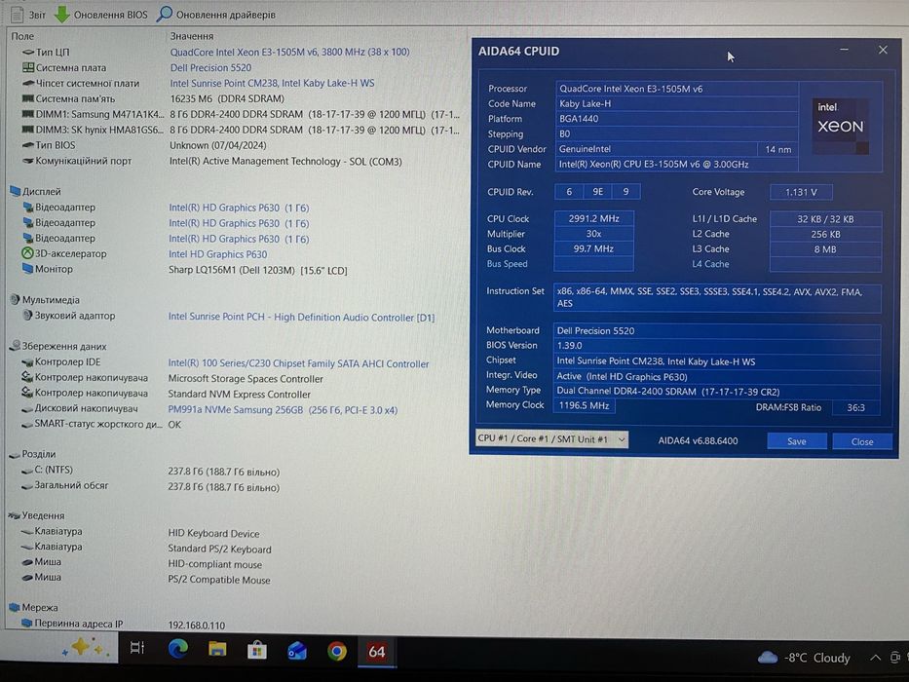Click the Standard NVM Express Controller value
This screenshot has height=682, width=909.
240,395
